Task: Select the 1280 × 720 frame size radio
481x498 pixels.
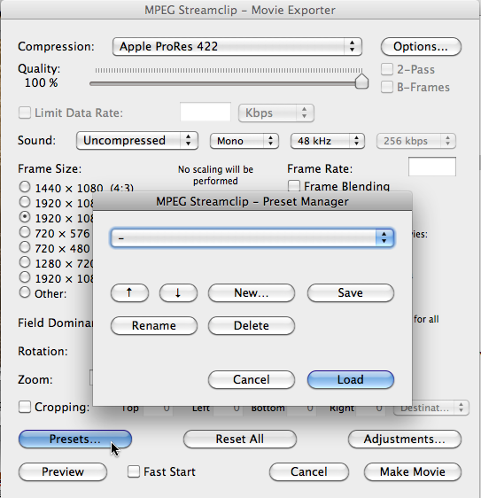Action: pos(25,262)
